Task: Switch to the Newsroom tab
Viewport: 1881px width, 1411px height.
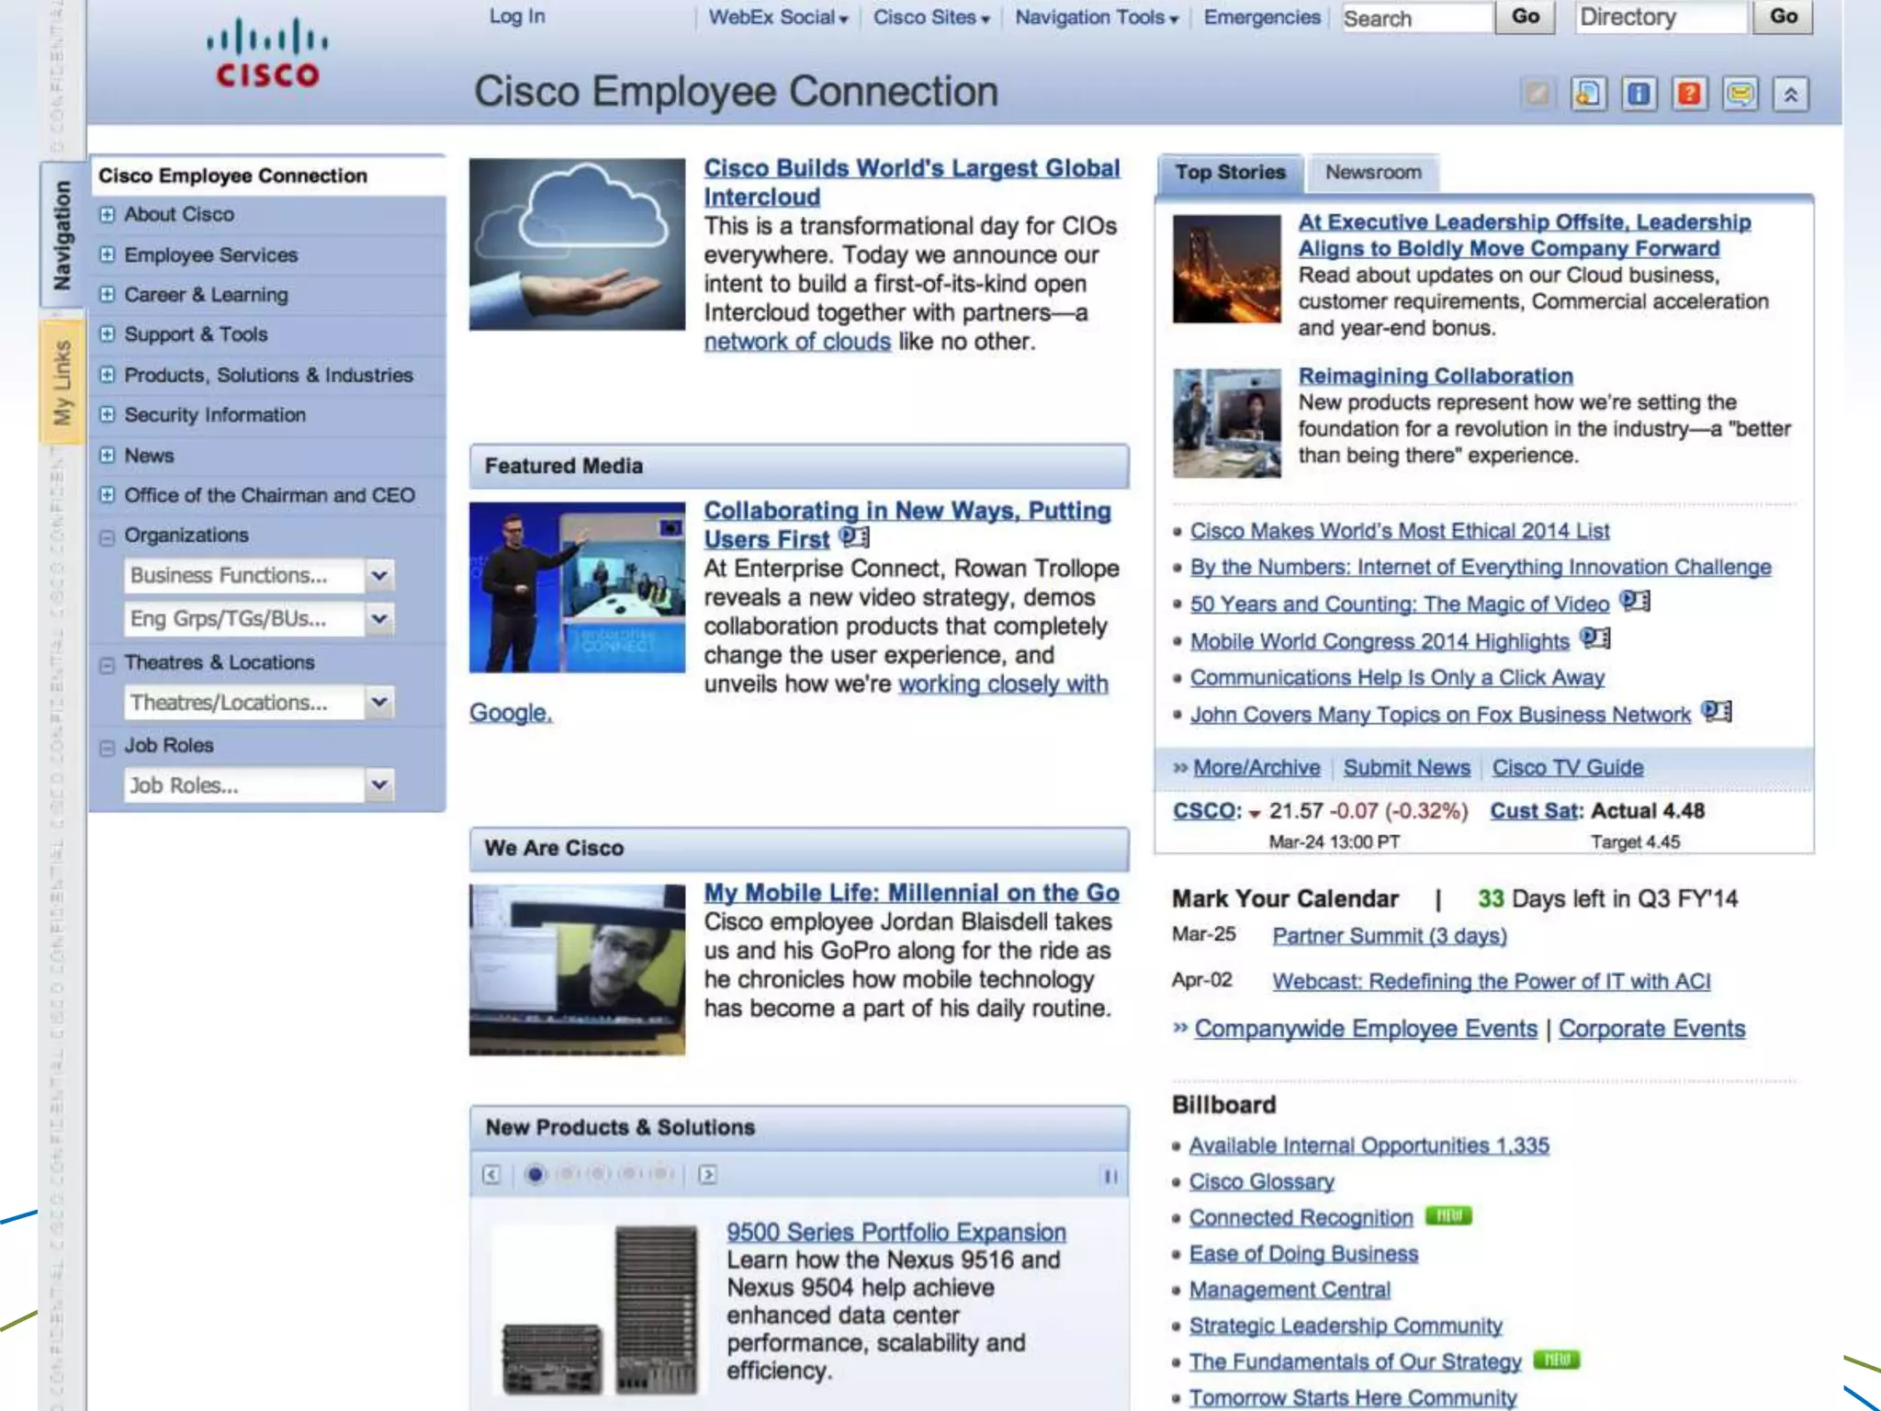Action: [x=1373, y=173]
